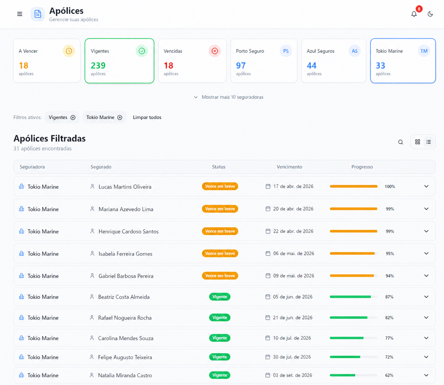This screenshot has height=385, width=444.
Task: Expand Carolina Mendes Souza row chevron
Action: 426,338
